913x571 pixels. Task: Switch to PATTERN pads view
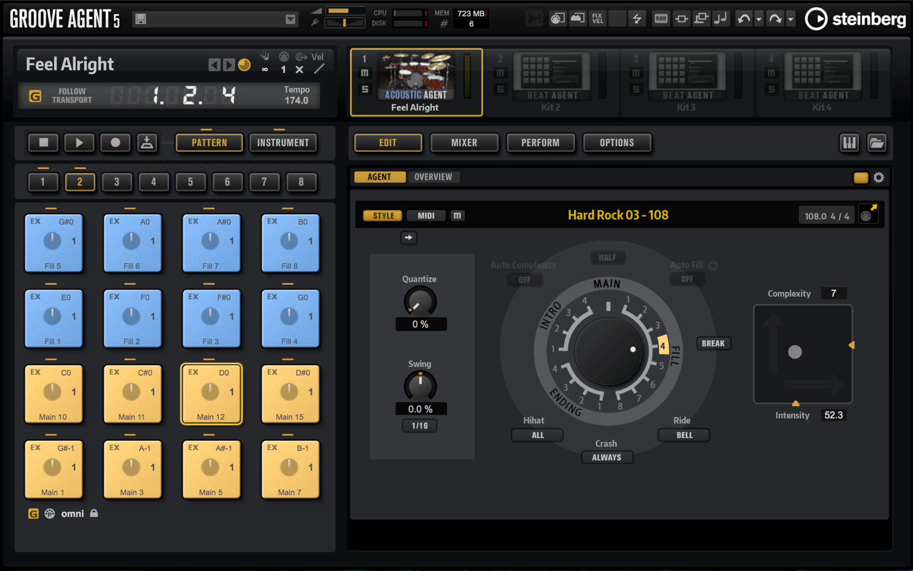pyautogui.click(x=209, y=143)
